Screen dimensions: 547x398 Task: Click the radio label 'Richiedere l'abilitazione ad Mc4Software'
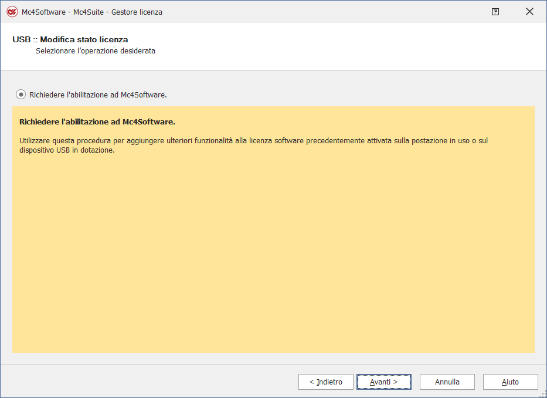pyautogui.click(x=98, y=95)
